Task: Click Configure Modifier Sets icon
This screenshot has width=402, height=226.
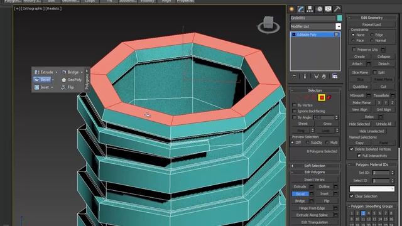Action: [x=335, y=77]
